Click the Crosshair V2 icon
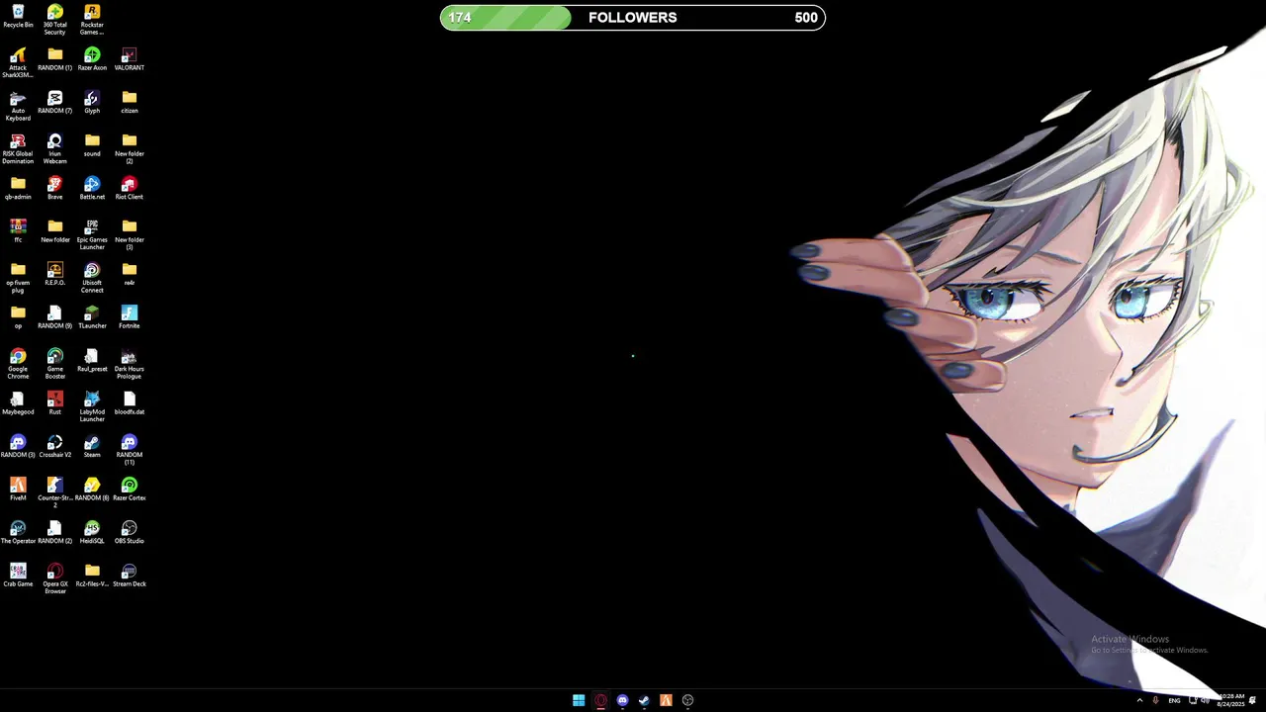The height and width of the screenshot is (712, 1266). (54, 446)
